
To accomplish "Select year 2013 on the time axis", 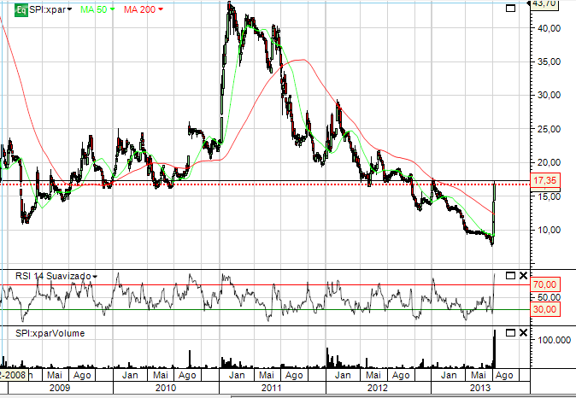I will click(480, 388).
